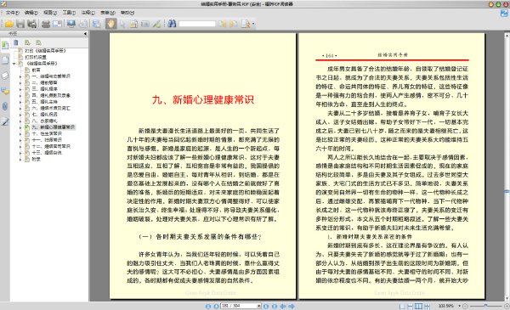
Task: Click the Print icon in toolbar
Action: pyautogui.click(x=46, y=24)
